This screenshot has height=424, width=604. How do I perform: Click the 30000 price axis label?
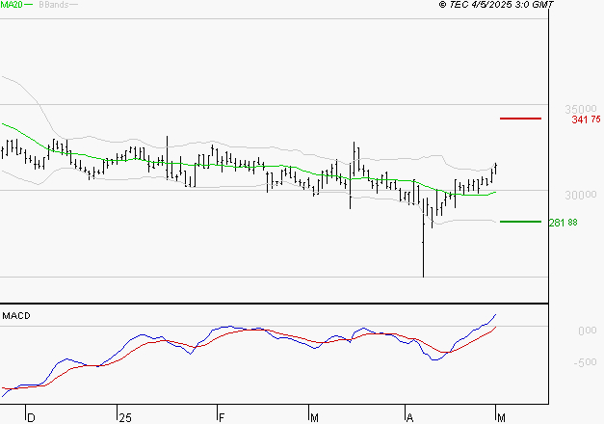point(581,195)
